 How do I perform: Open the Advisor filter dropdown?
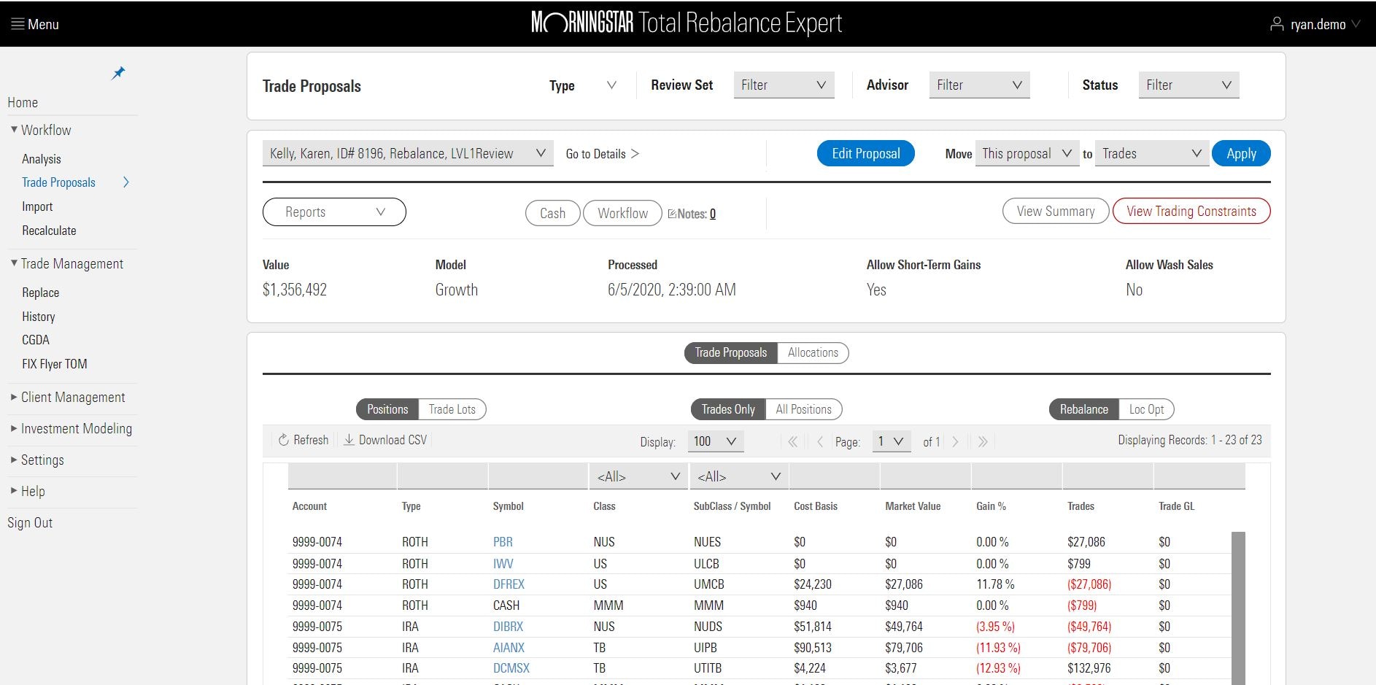click(979, 85)
